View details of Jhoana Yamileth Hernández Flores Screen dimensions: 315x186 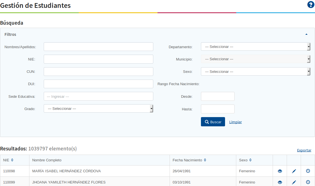(280, 182)
